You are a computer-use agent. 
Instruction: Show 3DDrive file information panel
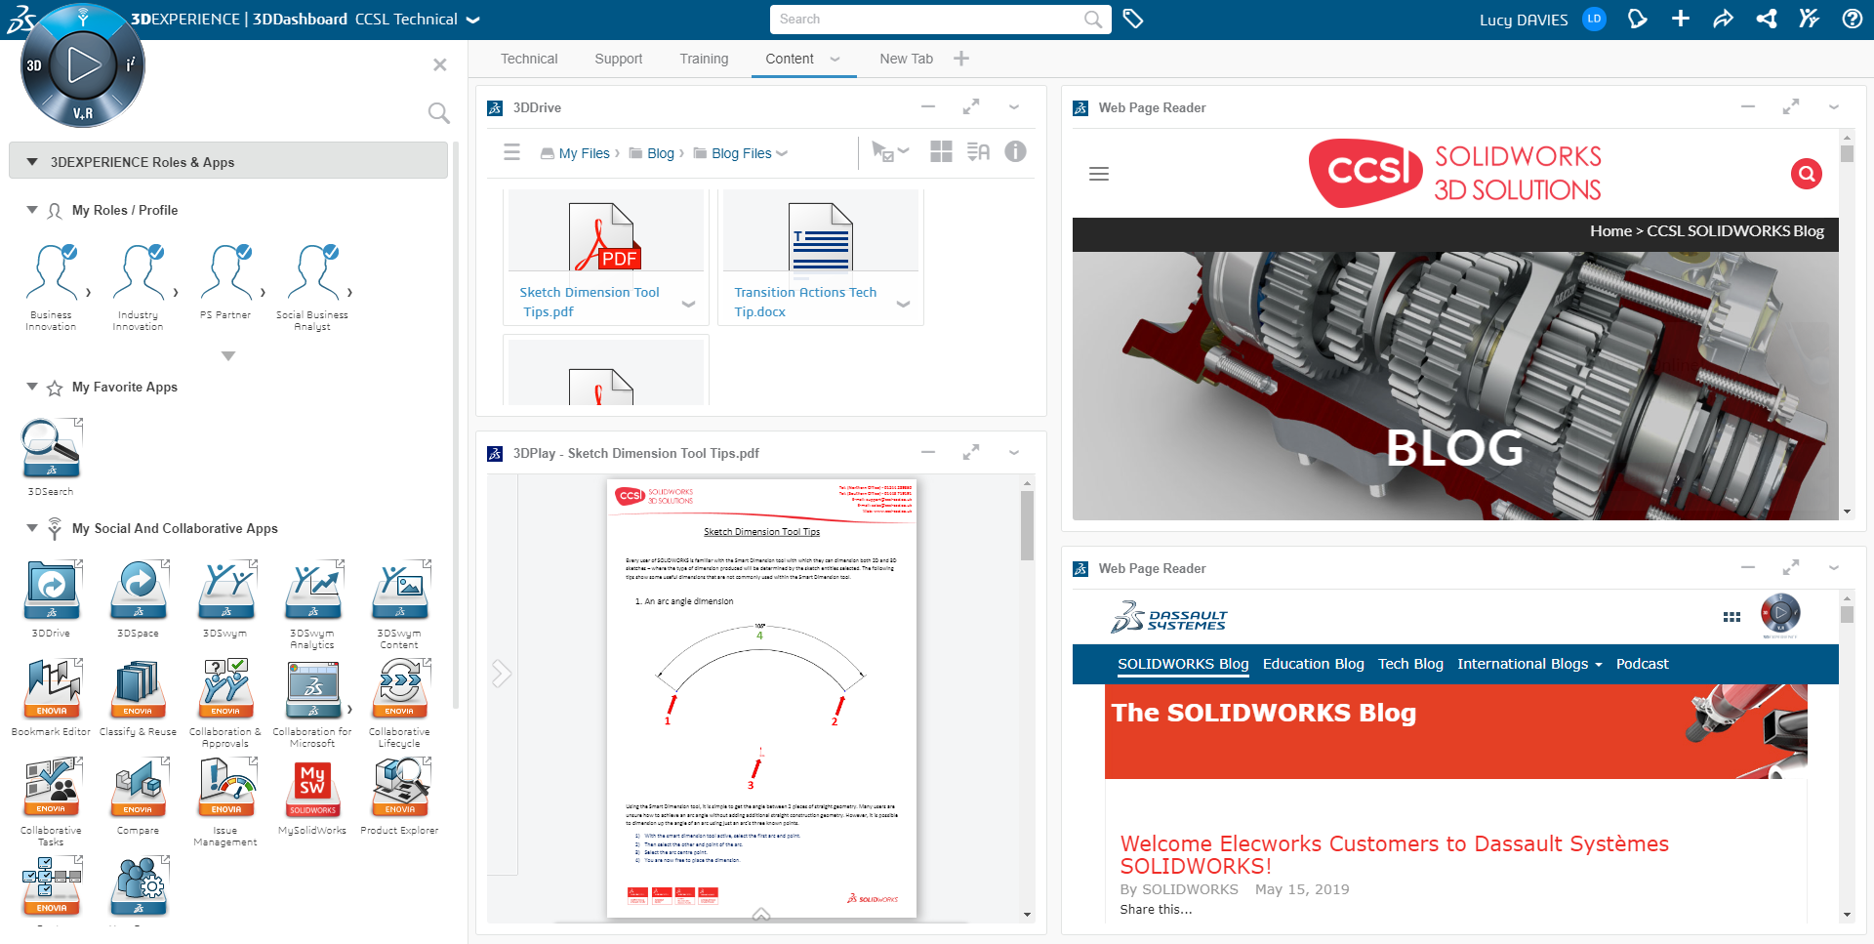(1015, 151)
